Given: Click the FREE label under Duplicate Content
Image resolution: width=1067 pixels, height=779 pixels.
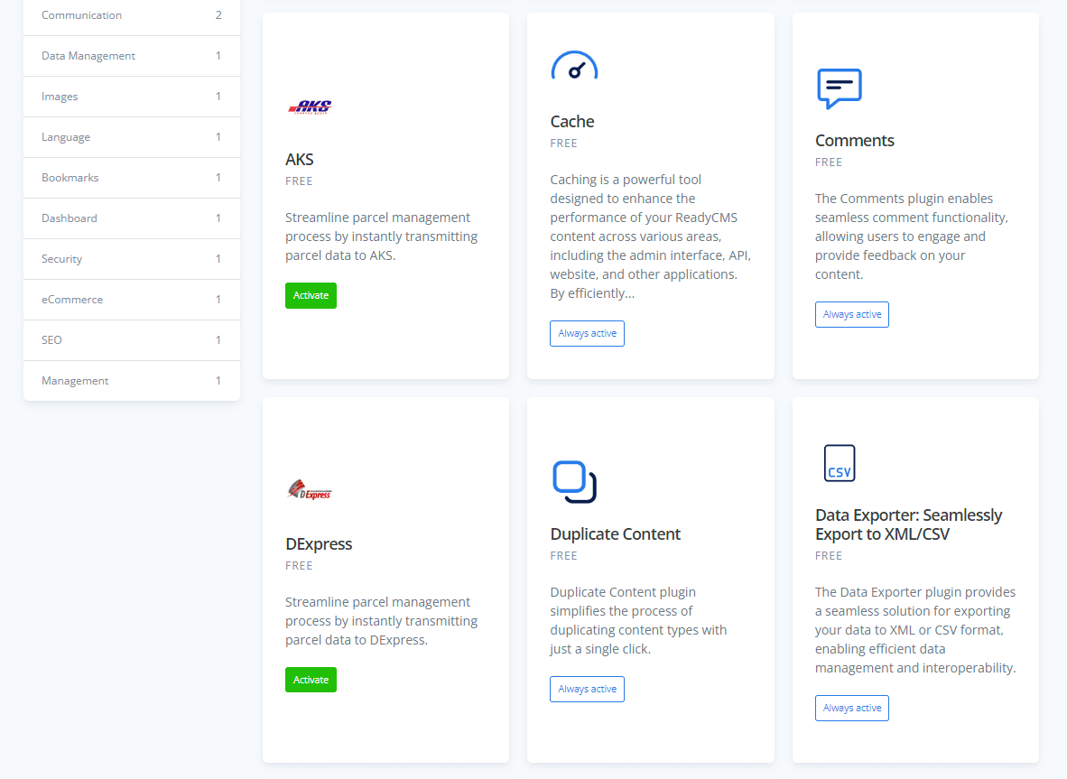Looking at the screenshot, I should (x=563, y=556).
